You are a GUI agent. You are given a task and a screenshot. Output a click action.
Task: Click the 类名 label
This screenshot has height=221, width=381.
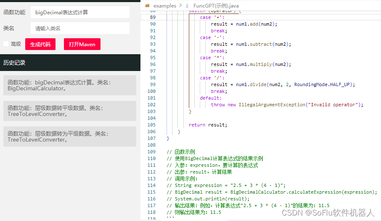(9, 29)
